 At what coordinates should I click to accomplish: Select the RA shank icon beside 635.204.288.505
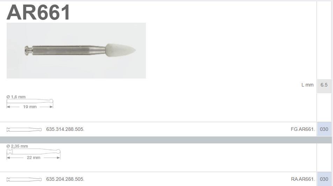click(24, 179)
